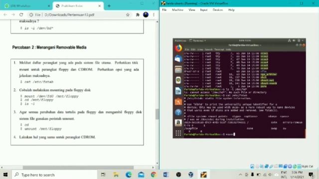The width and height of the screenshot is (319, 179).
Task: Open Google Chrome from the taskbar
Action: pos(154,175)
